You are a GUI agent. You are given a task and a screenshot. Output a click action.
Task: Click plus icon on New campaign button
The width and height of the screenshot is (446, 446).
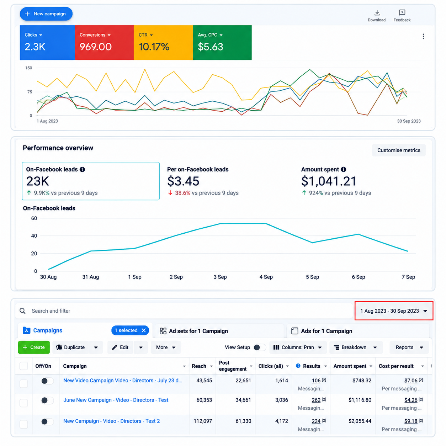[27, 14]
